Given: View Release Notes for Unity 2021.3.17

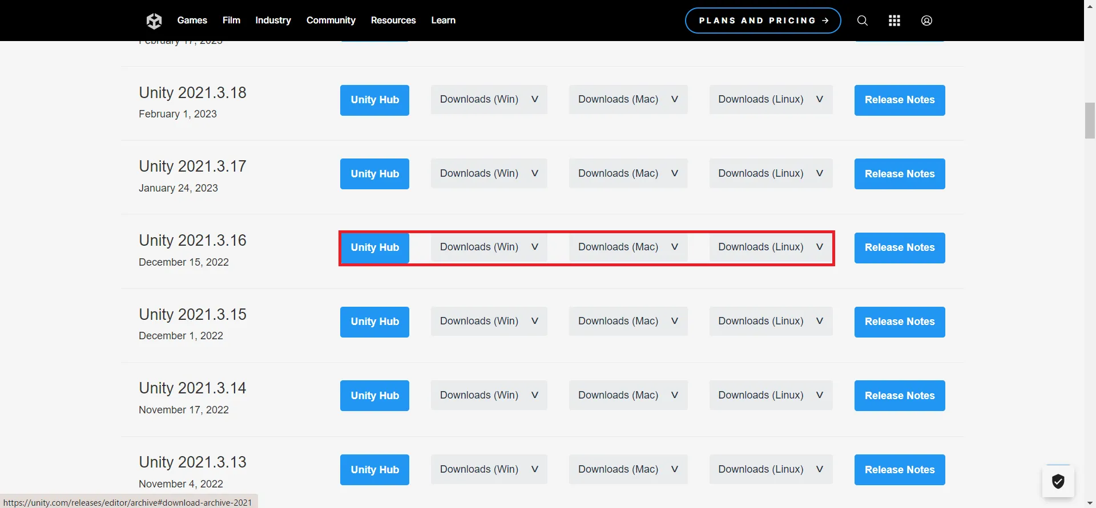Looking at the screenshot, I should pyautogui.click(x=899, y=174).
